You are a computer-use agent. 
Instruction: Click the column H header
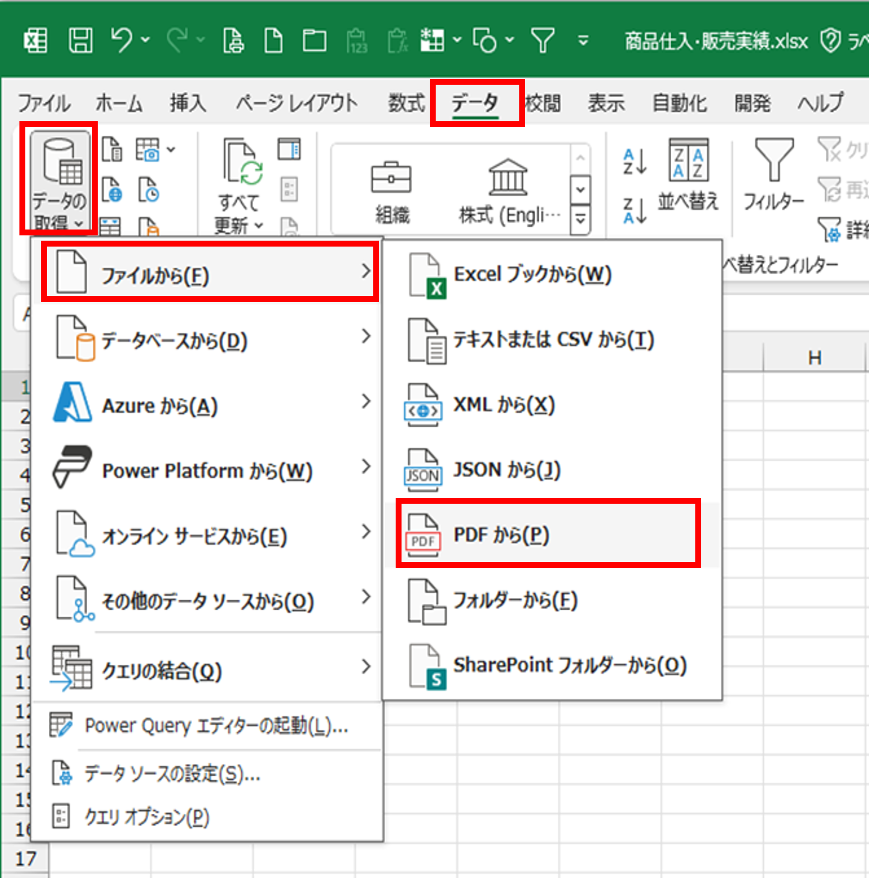[x=814, y=358]
